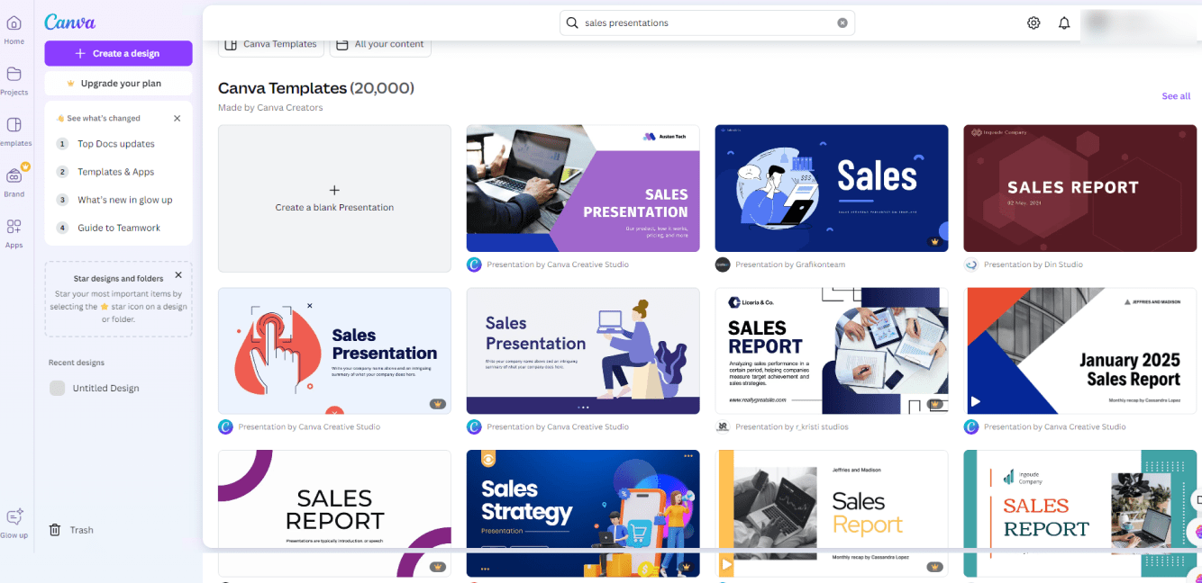Open the Apps sidebar icon

[x=14, y=227]
